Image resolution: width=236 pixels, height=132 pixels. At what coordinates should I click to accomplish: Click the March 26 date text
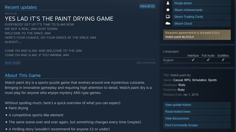[11, 14]
